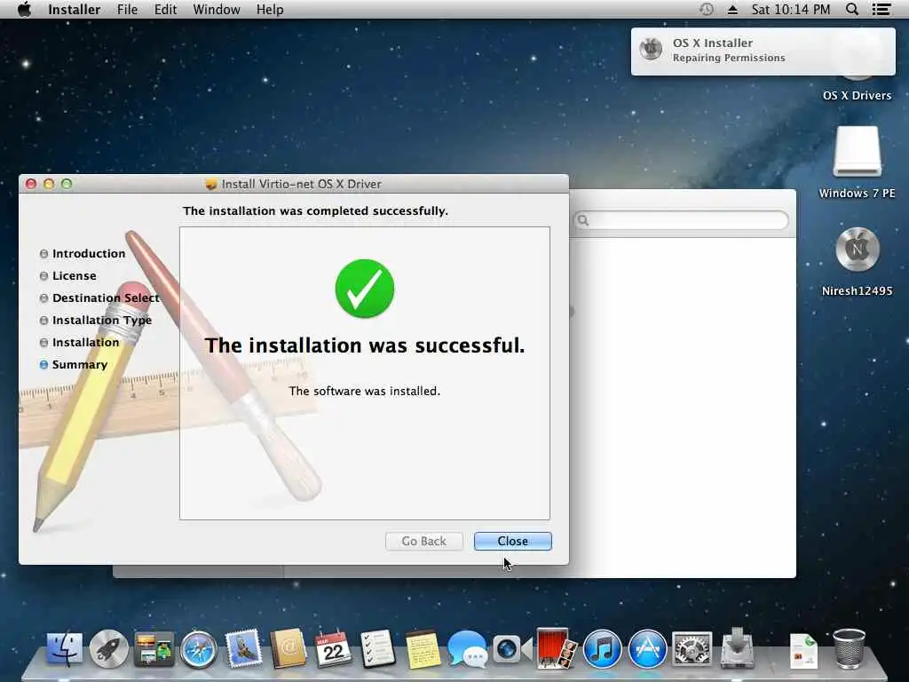The height and width of the screenshot is (682, 909).
Task: Click 'The installation was successful.' heading
Action: pyautogui.click(x=365, y=345)
